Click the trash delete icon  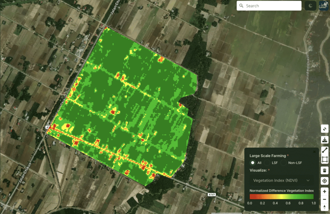click(325, 170)
